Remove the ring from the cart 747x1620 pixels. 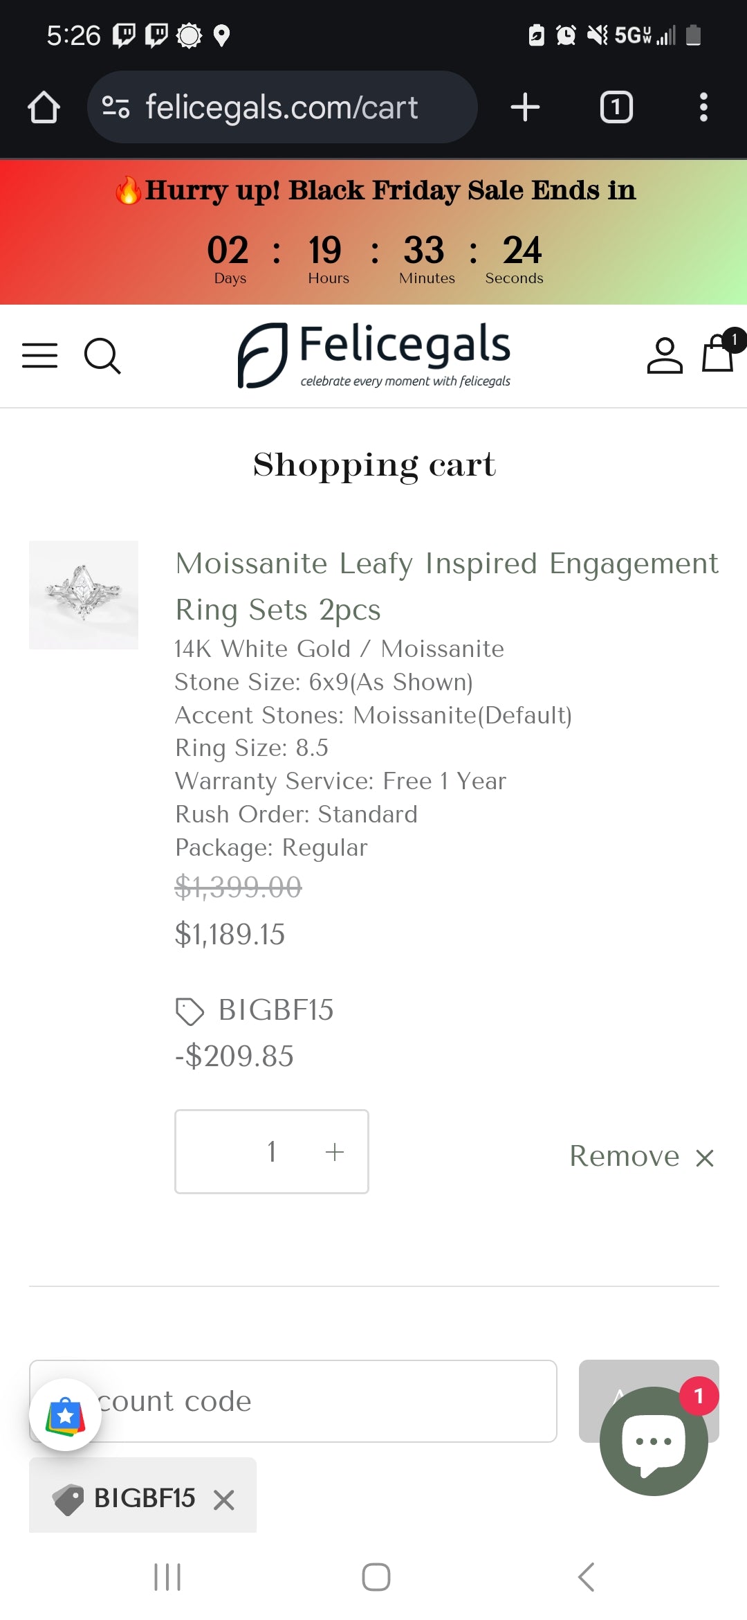[641, 1156]
